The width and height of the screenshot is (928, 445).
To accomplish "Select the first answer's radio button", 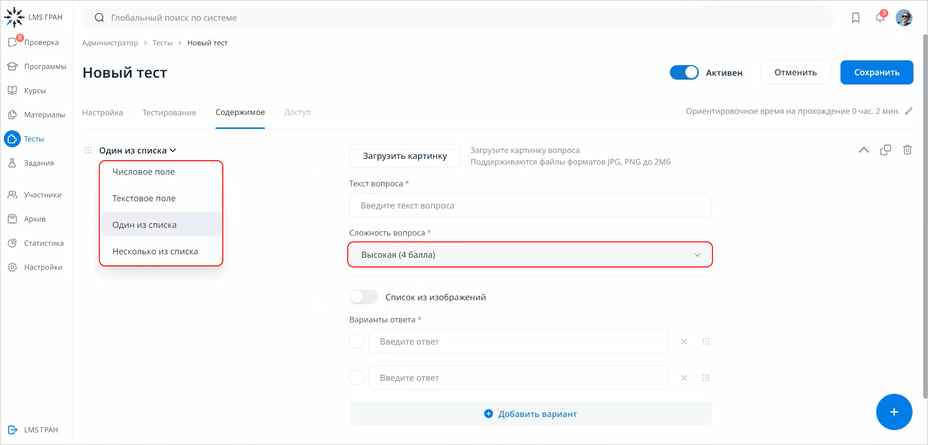I will point(356,341).
